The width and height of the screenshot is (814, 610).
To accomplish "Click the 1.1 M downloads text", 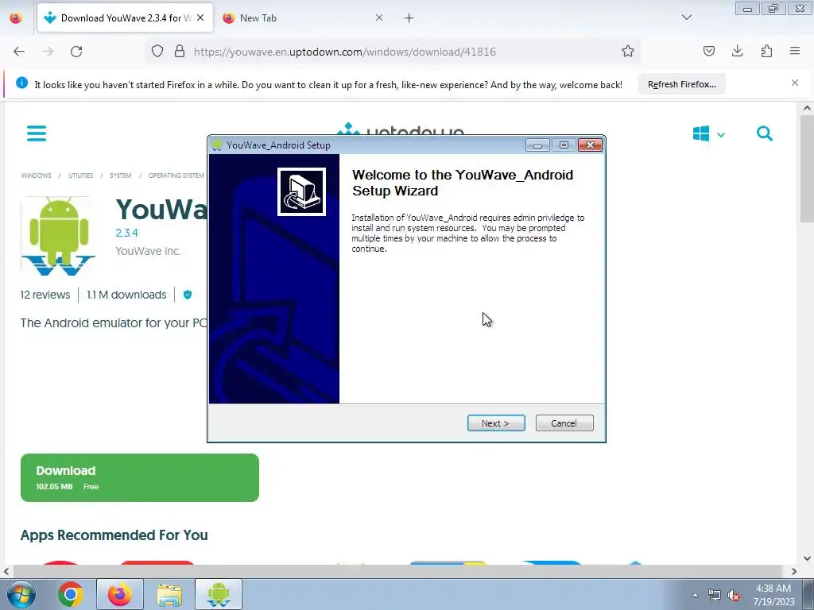I will pyautogui.click(x=126, y=295).
